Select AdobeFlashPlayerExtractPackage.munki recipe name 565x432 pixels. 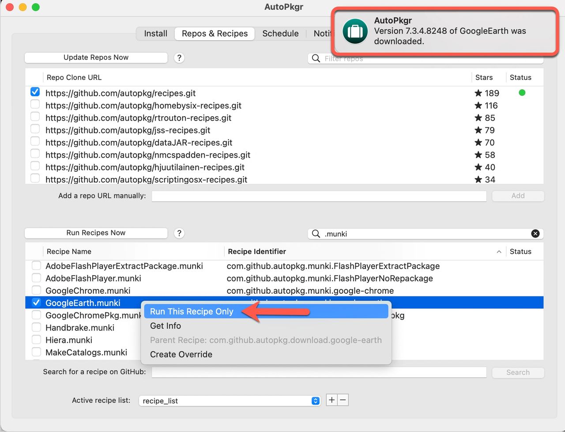(x=124, y=266)
